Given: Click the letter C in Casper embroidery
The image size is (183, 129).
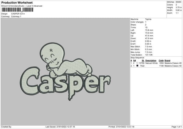Looking at the screenshot, I should click(30, 81).
